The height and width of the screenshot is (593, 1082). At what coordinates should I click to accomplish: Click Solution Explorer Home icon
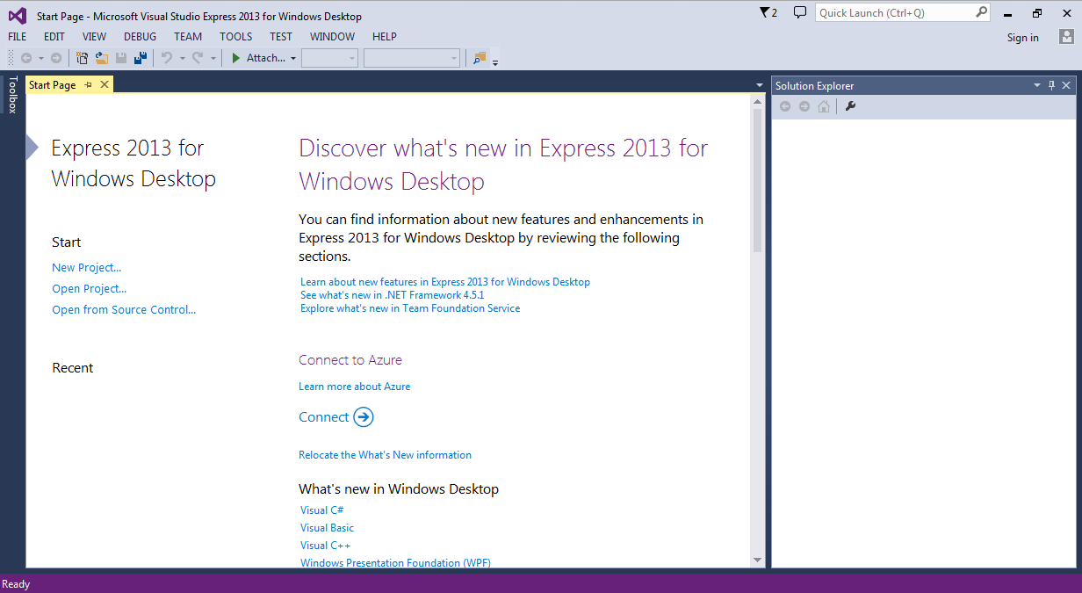coord(824,106)
